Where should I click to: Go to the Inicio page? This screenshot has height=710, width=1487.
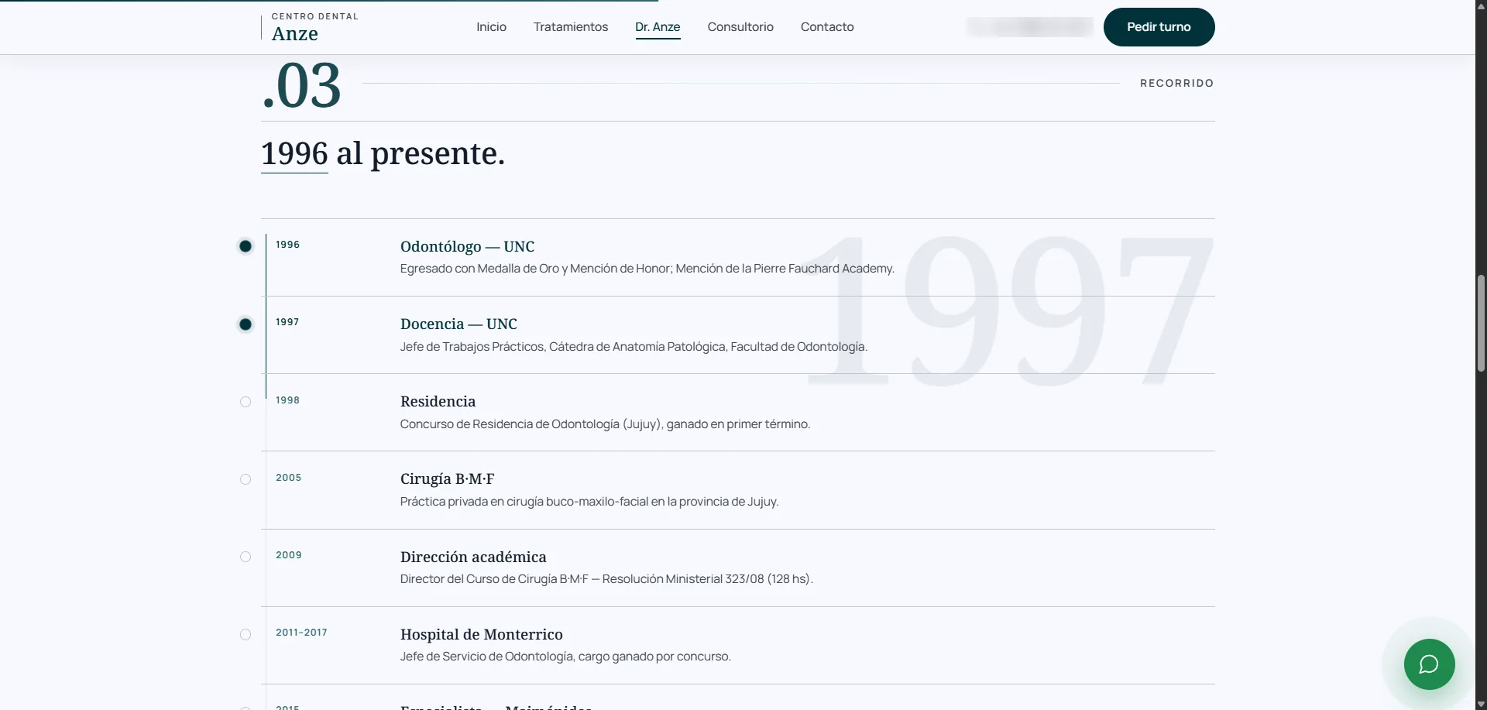point(491,27)
